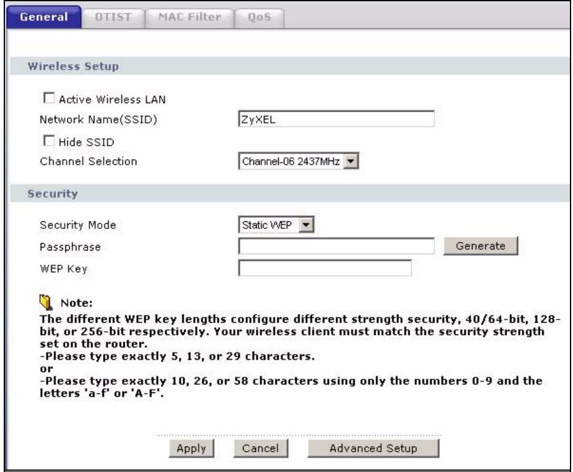Image resolution: width=573 pixels, height=472 pixels.
Task: Focus the Passphrase input field
Action: coord(336,246)
